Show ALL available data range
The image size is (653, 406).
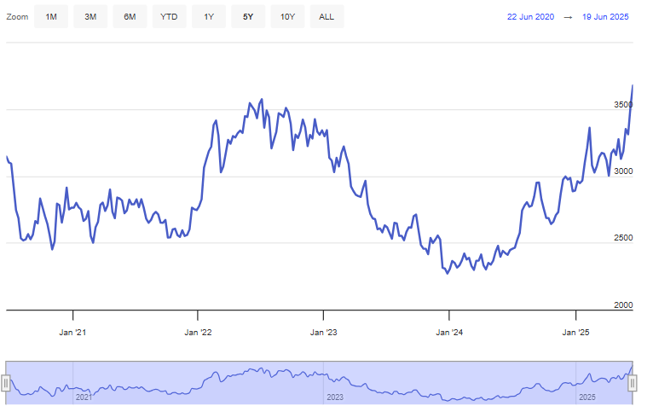[326, 17]
